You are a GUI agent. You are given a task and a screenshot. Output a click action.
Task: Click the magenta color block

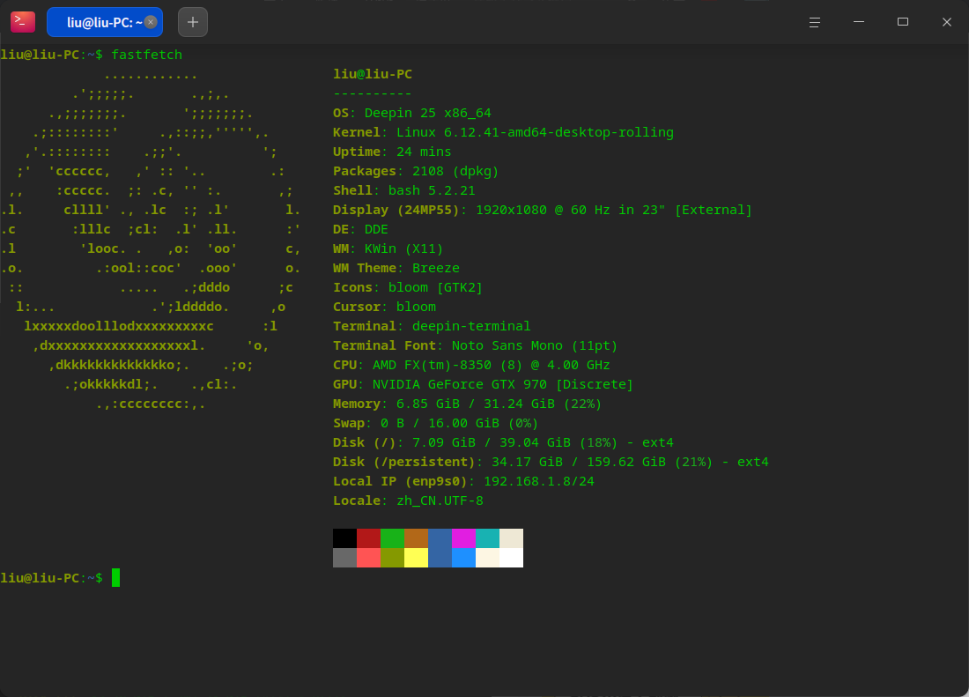pyautogui.click(x=463, y=538)
